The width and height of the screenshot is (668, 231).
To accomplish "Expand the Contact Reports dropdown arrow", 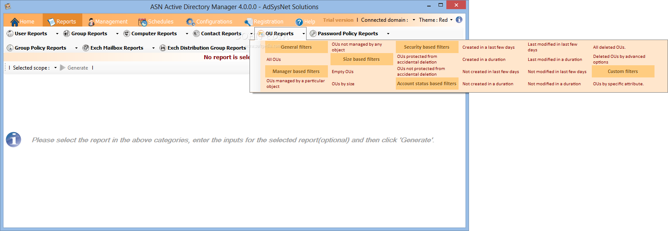I will 251,33.
